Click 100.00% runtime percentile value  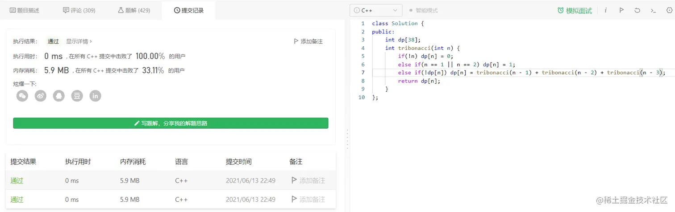(x=150, y=56)
